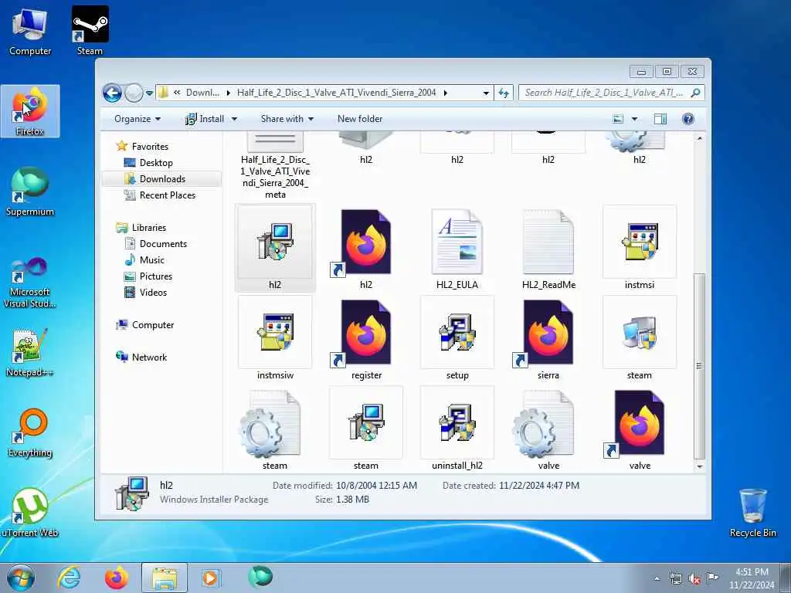791x593 pixels.
Task: Open the Computer desktop icon
Action: pos(30,32)
